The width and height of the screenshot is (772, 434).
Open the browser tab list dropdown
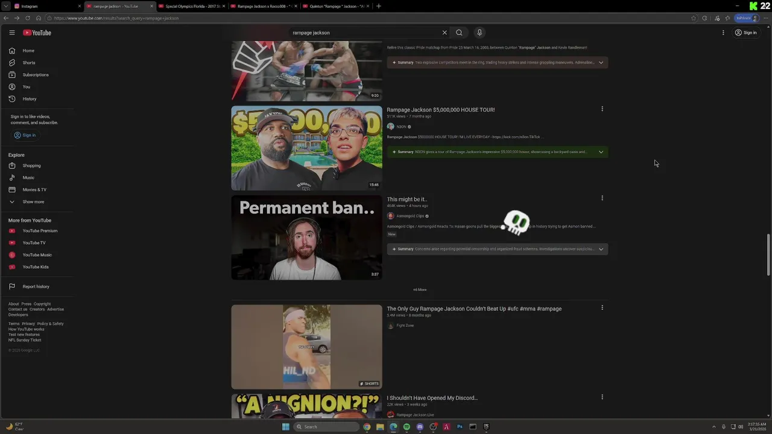click(6, 6)
